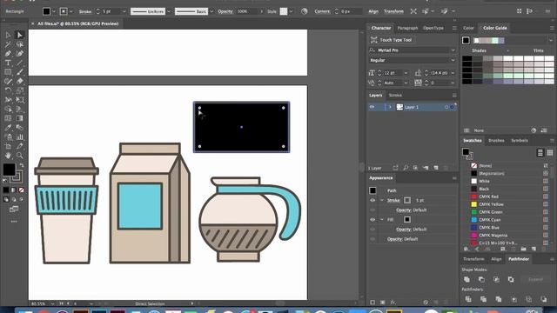This screenshot has width=557, height=313.
Task: Open the stroke Uniform profile dropdown
Action: point(169,11)
